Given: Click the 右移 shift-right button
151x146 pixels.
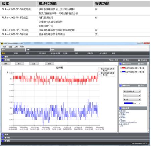Looking at the screenshot, I should click(49, 64).
